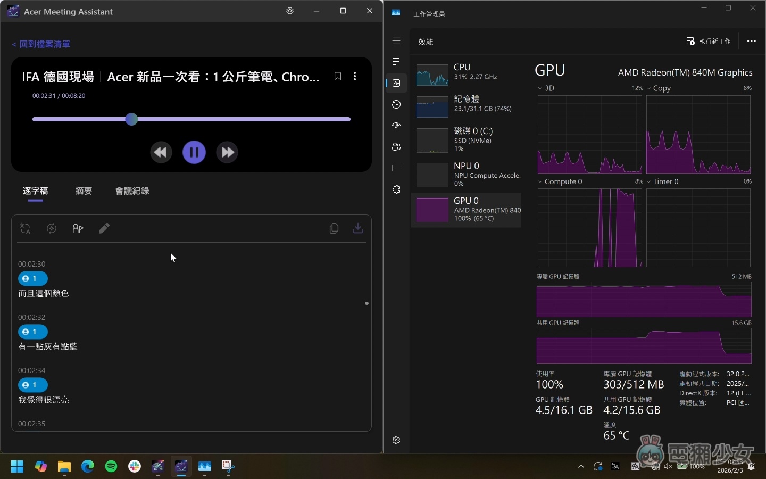Click the pencil icon to edit transcript

104,228
